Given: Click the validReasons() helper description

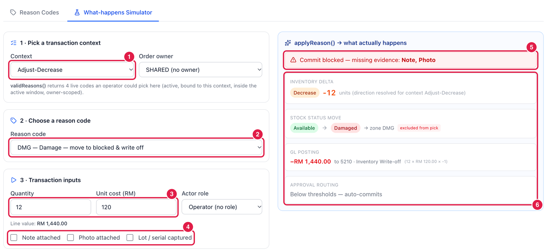Looking at the screenshot, I should point(134,89).
